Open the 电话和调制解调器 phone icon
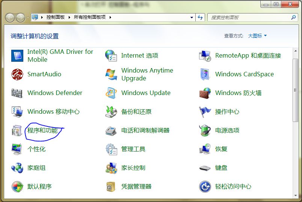The height and width of the screenshot is (202, 302). pos(111,131)
